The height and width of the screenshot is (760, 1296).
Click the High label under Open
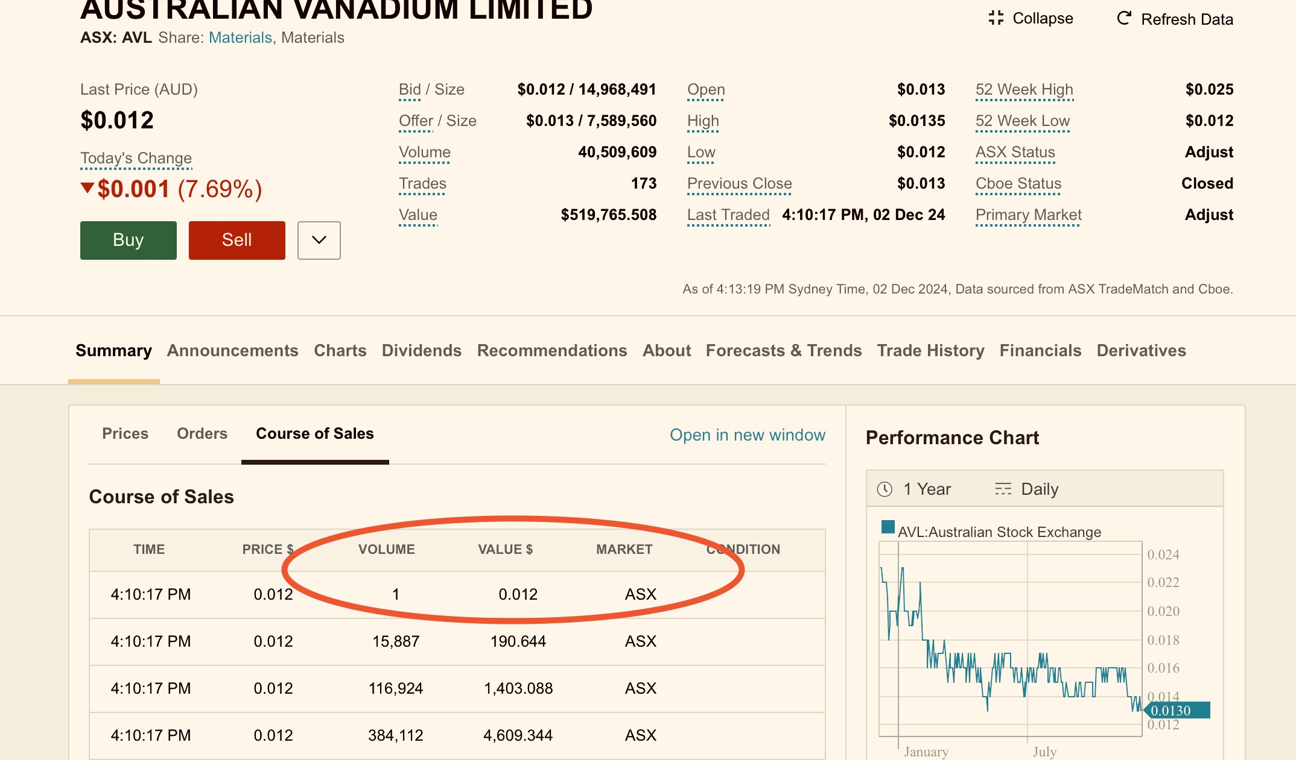(x=703, y=121)
